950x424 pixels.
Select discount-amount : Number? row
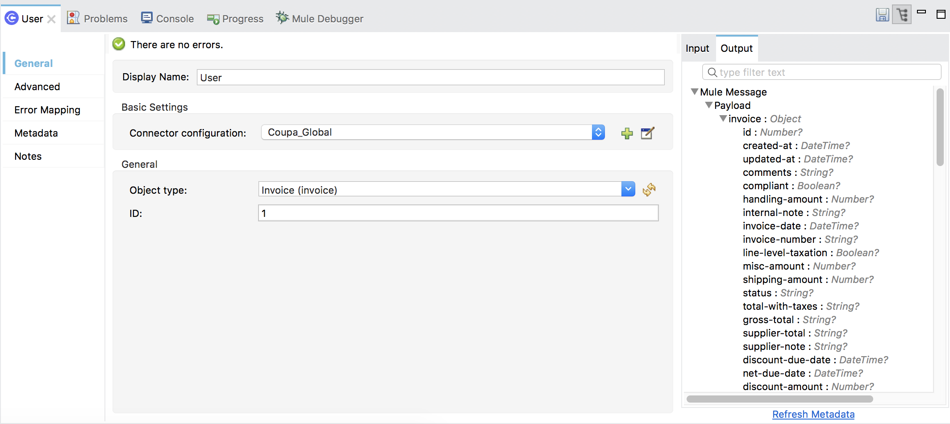pyautogui.click(x=808, y=387)
